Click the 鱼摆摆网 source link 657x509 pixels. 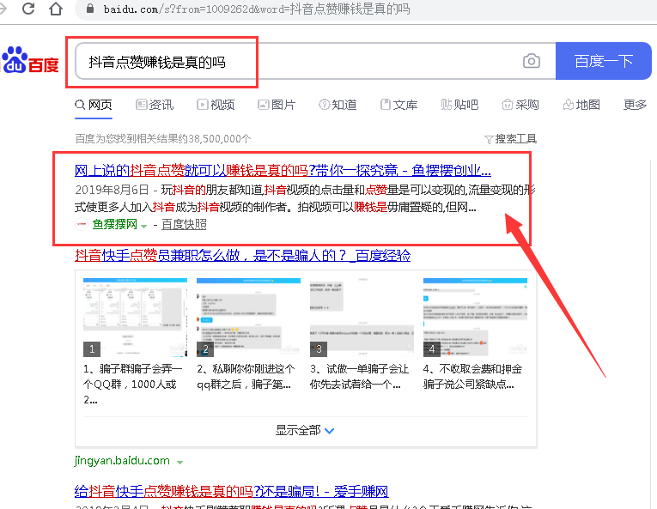click(x=115, y=225)
